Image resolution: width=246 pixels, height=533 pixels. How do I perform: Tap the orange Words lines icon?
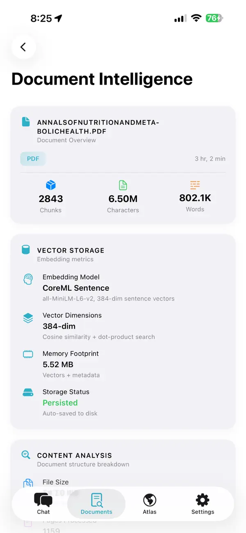[x=195, y=185]
